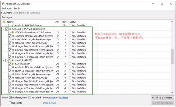This screenshot has width=176, height=107.
Task: Click the status icon of SDK Platform Android Q Preview
Action: 70,32
